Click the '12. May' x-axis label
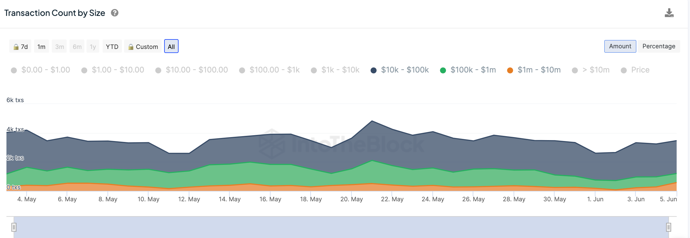690x238 pixels. click(x=189, y=199)
